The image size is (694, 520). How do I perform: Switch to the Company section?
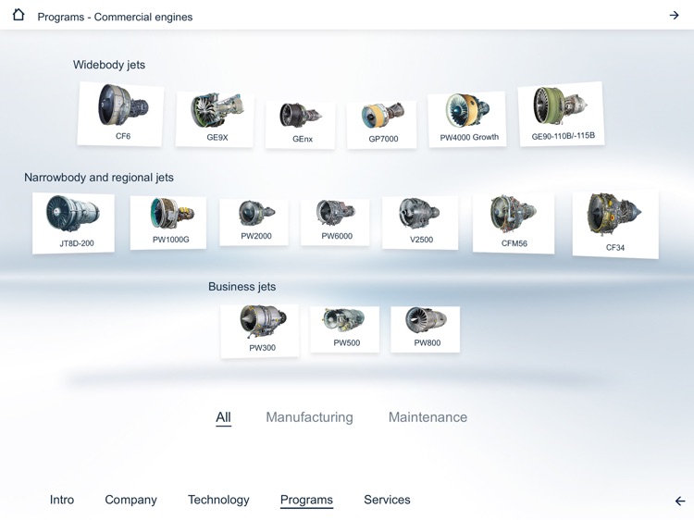point(131,500)
